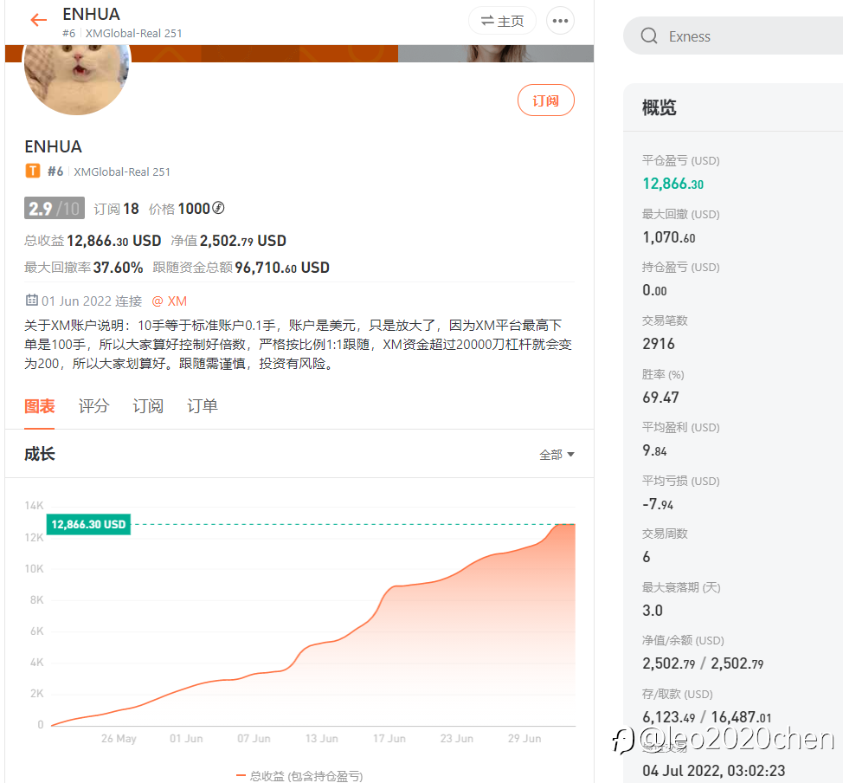Go back with the orange arrow
Screen dimensions: 843x783
coord(38,21)
